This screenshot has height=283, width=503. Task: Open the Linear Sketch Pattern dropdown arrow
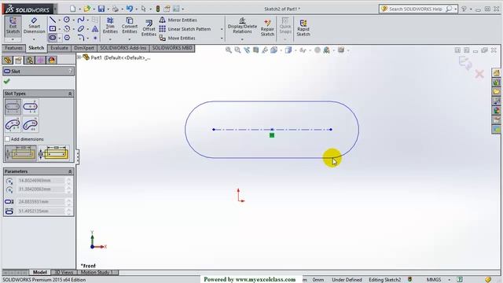[222, 29]
